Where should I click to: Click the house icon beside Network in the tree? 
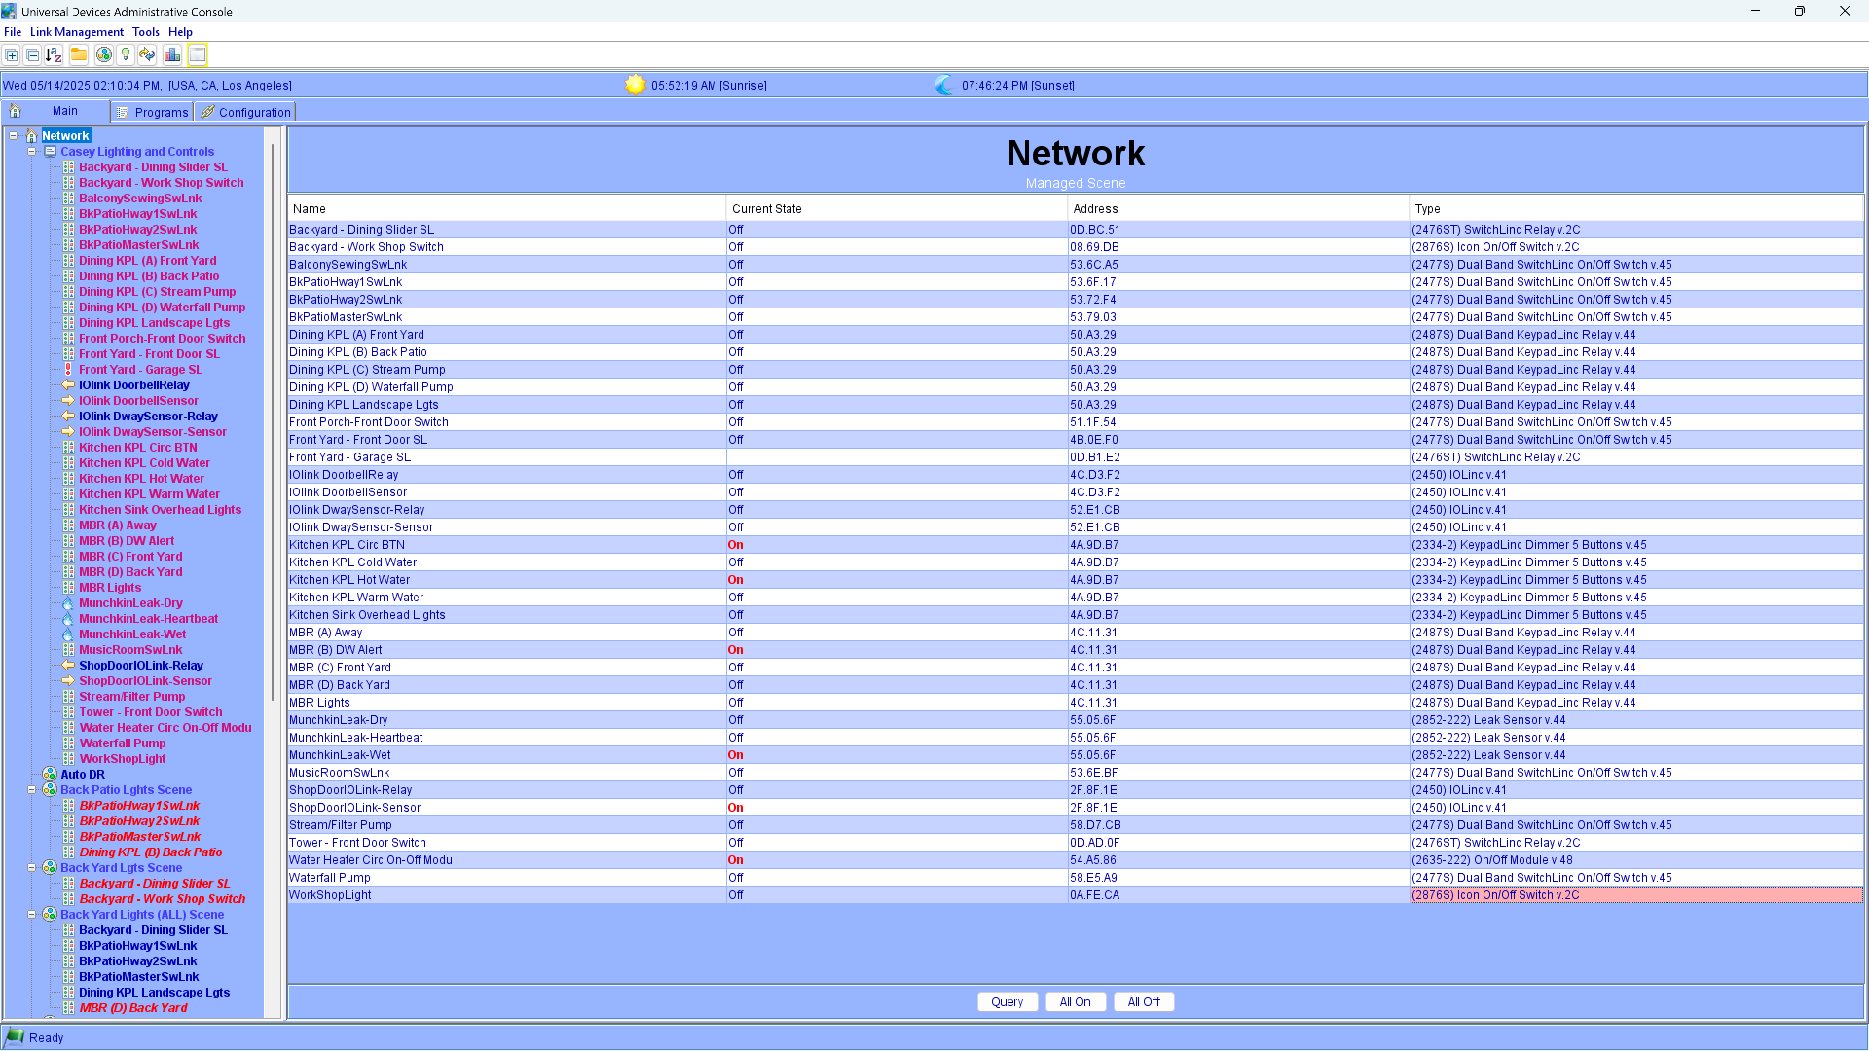tap(31, 136)
